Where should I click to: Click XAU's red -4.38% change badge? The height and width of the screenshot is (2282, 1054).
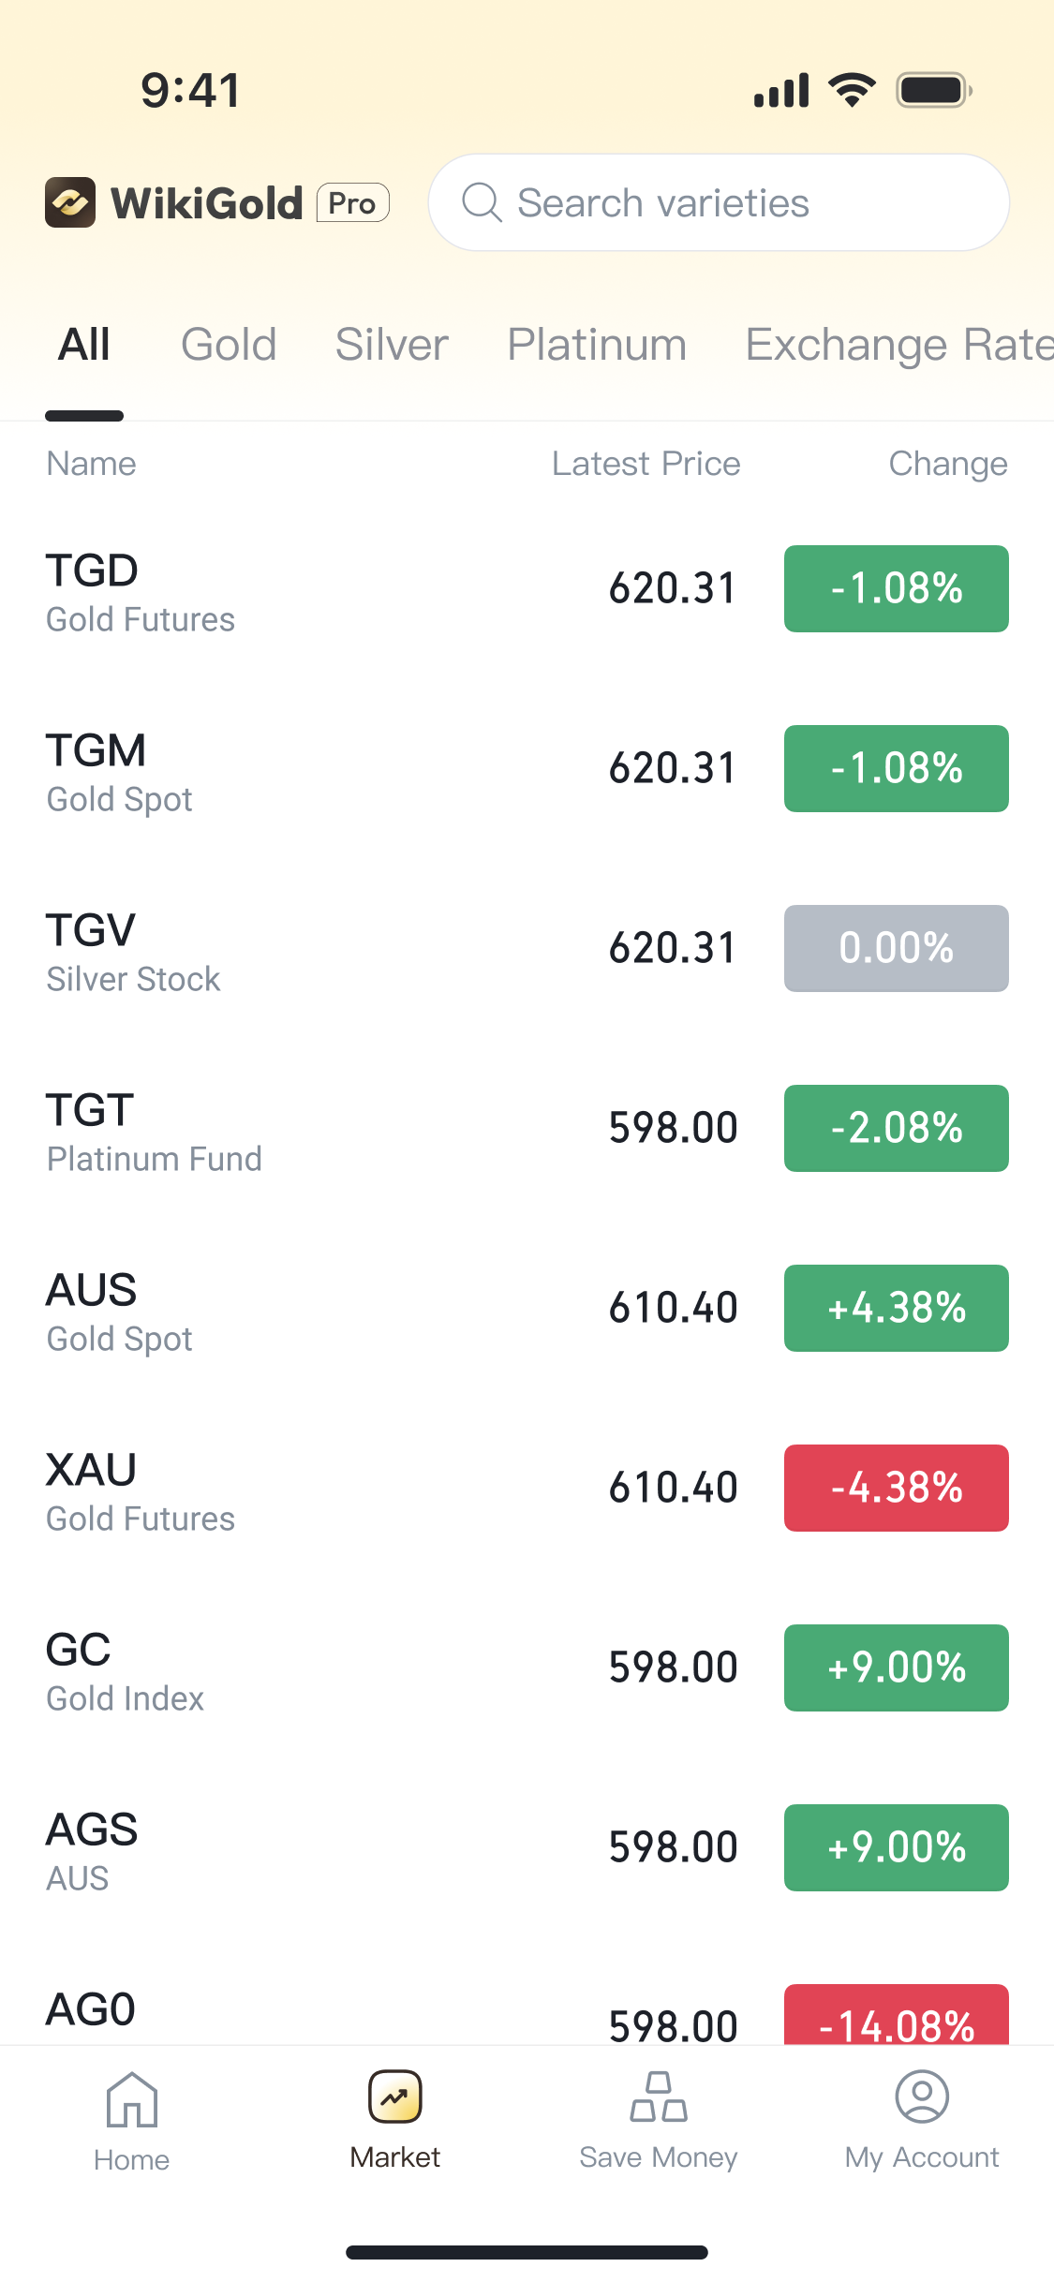[896, 1488]
